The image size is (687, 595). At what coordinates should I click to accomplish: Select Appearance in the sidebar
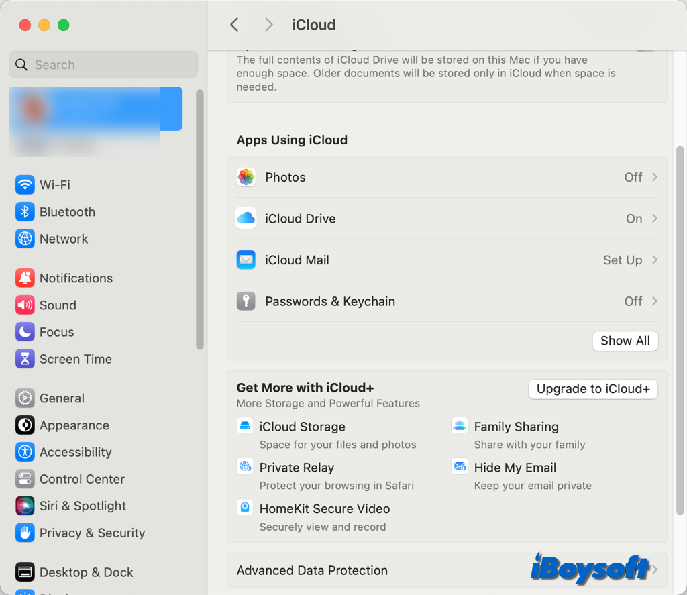(74, 425)
